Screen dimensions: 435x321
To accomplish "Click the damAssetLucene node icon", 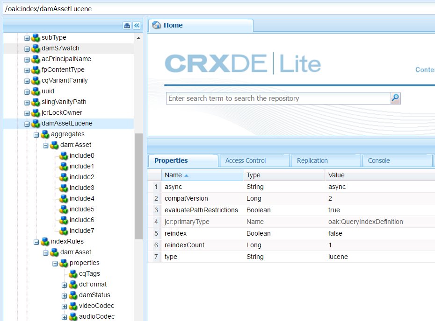I will point(36,124).
